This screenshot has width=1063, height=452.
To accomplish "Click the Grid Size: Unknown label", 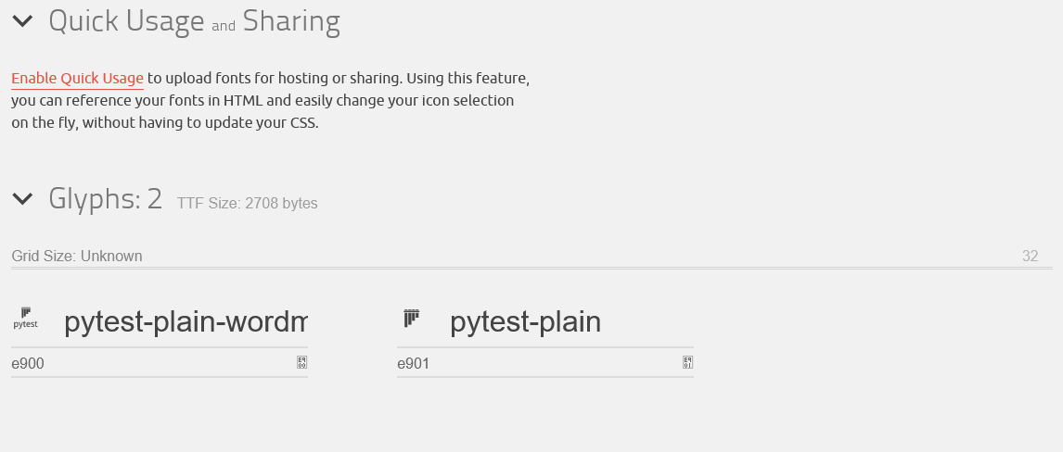I will (x=77, y=257).
